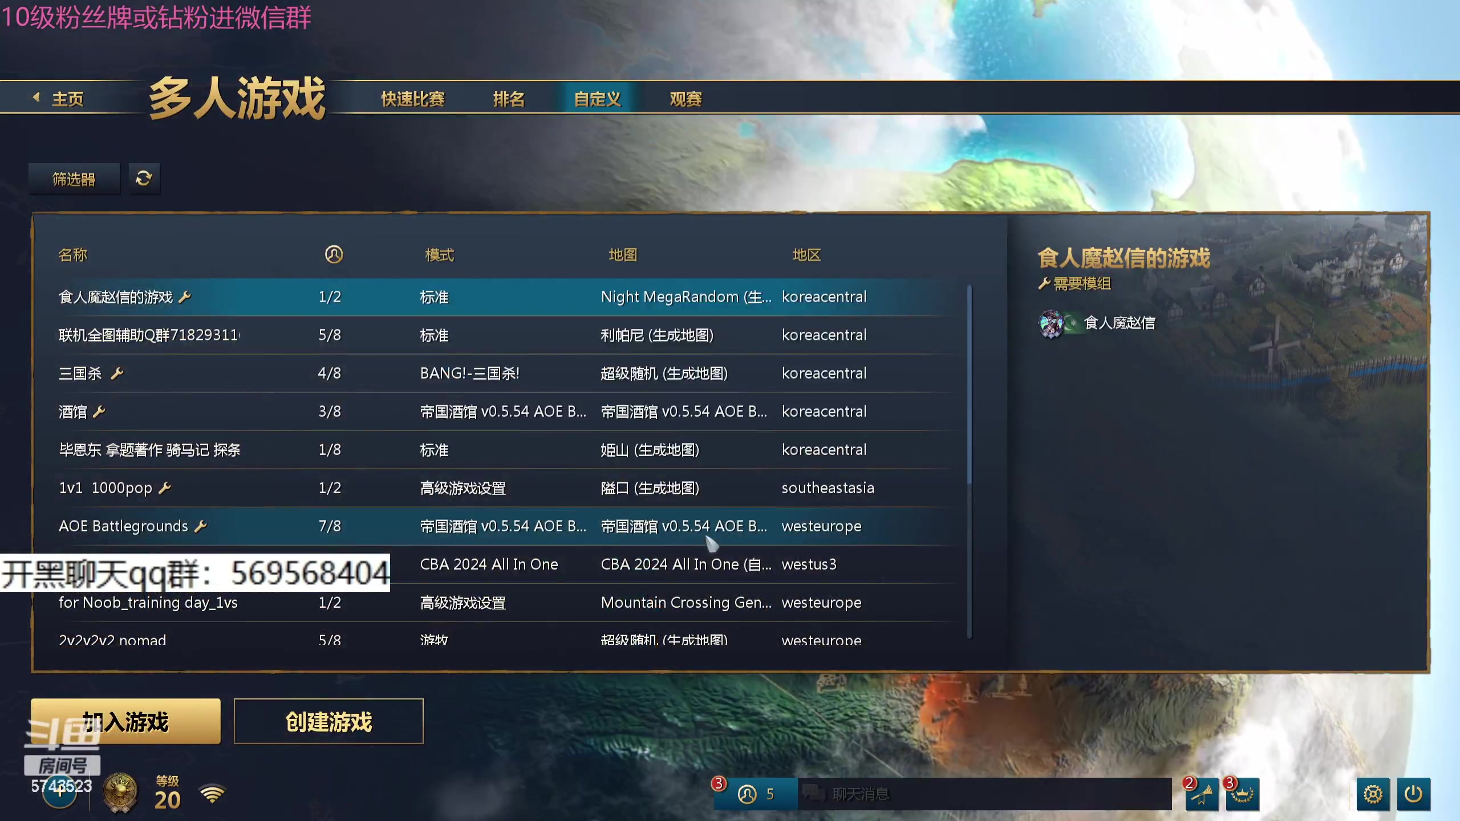Click the 加入游戏 join button
The width and height of the screenshot is (1460, 821).
point(125,721)
